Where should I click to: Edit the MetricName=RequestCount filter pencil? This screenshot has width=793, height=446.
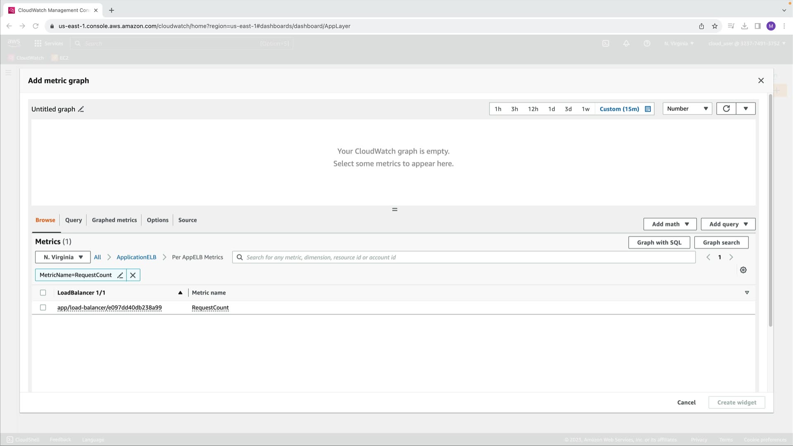[120, 275]
